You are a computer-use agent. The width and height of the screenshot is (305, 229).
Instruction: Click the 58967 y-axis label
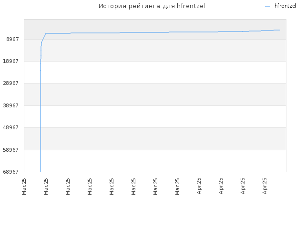10,150
